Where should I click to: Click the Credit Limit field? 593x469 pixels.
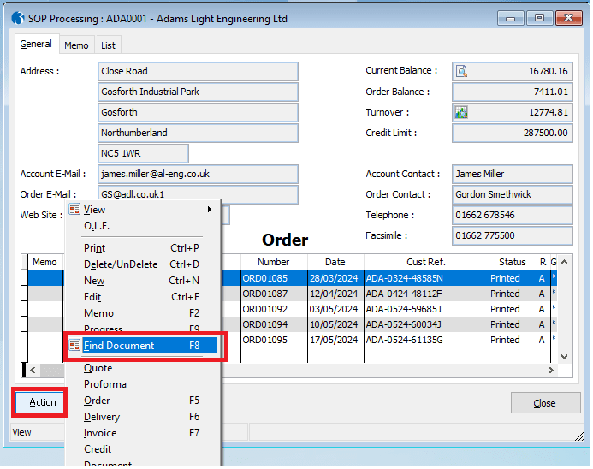(512, 134)
